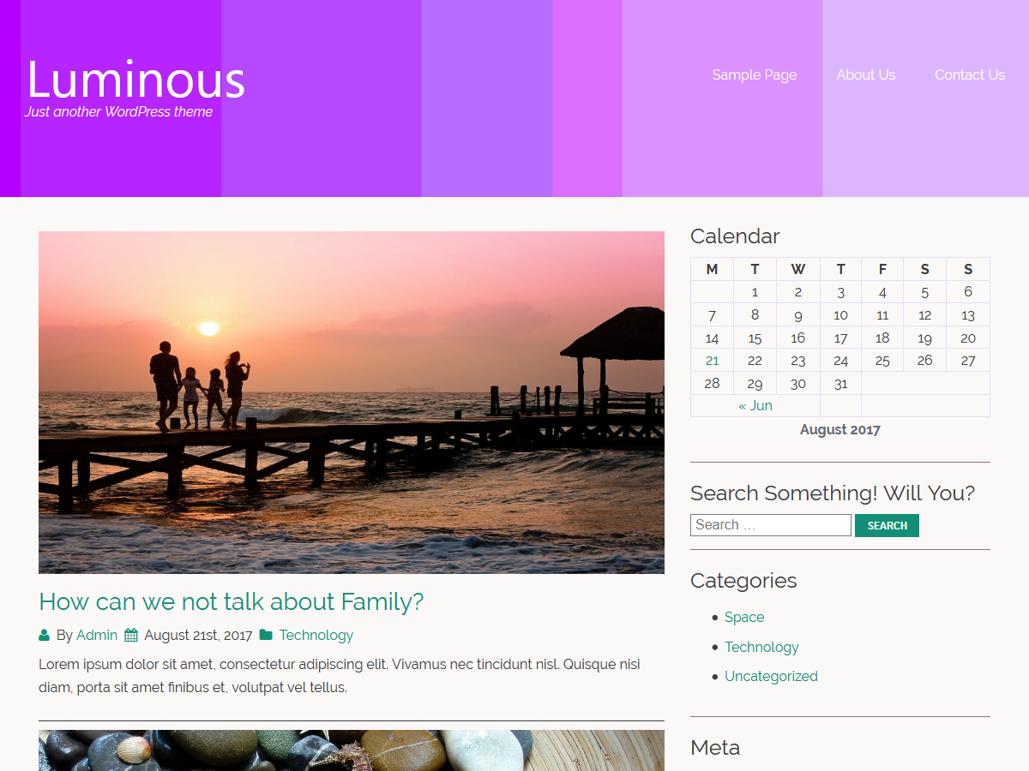This screenshot has width=1029, height=771.
Task: Select day 21 on the calendar
Action: click(712, 360)
